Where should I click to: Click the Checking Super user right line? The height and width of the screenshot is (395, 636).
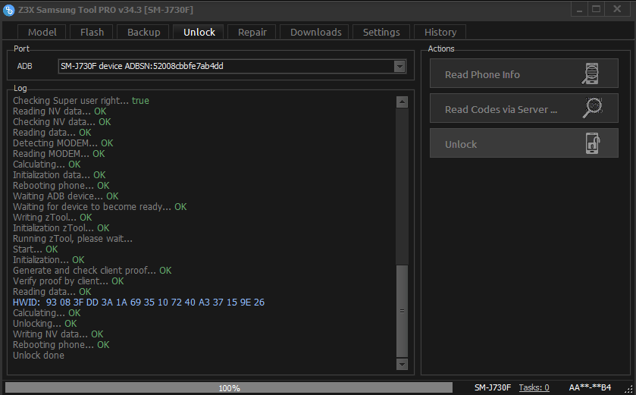(x=81, y=101)
